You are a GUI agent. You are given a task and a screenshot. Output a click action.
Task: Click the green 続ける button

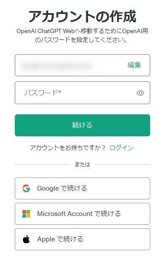coord(82,125)
